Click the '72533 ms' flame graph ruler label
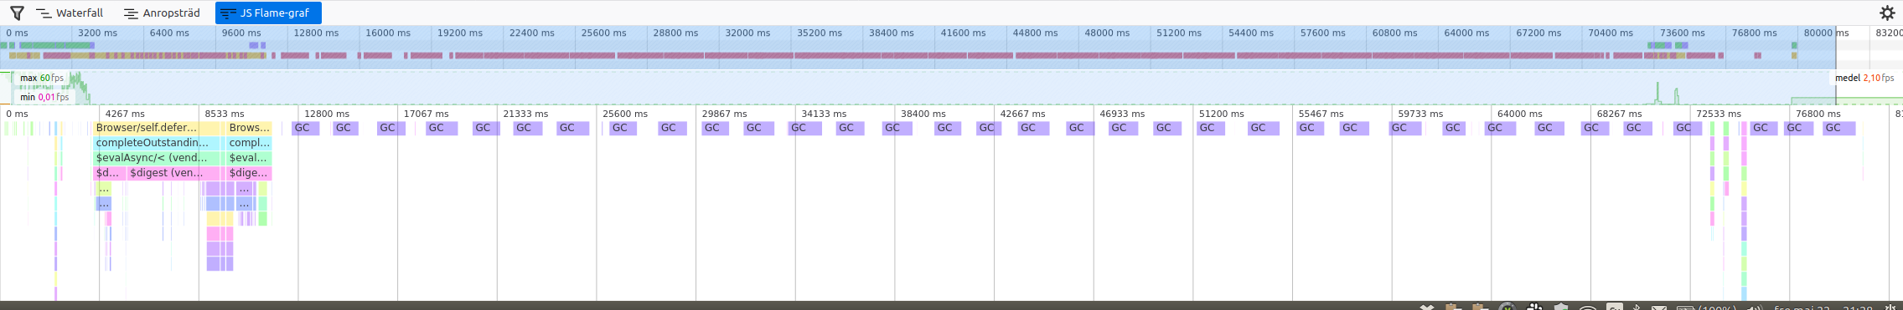 click(x=1719, y=114)
